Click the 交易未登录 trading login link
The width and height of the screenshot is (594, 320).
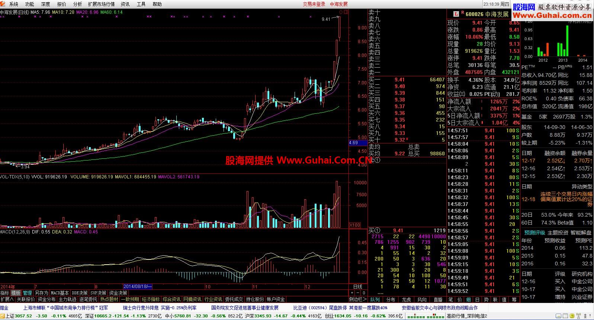314,4
